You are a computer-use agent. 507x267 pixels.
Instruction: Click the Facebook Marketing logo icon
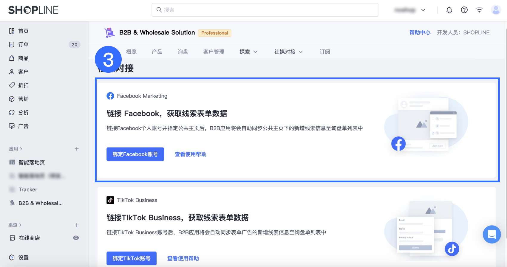click(110, 96)
